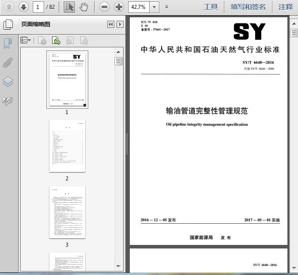Viewport: 298px width, 275px height.
Task: Open the 工具 pane
Action: point(211,7)
